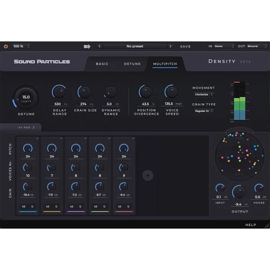Click the orange layer Voices Nr knob
The image size is (270, 270).
[x=52, y=167]
